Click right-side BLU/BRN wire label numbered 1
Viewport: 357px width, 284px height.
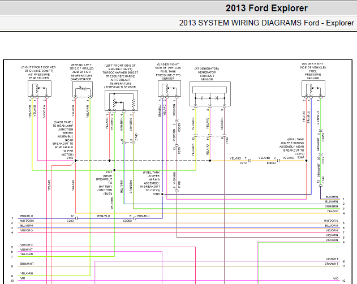click(x=332, y=197)
